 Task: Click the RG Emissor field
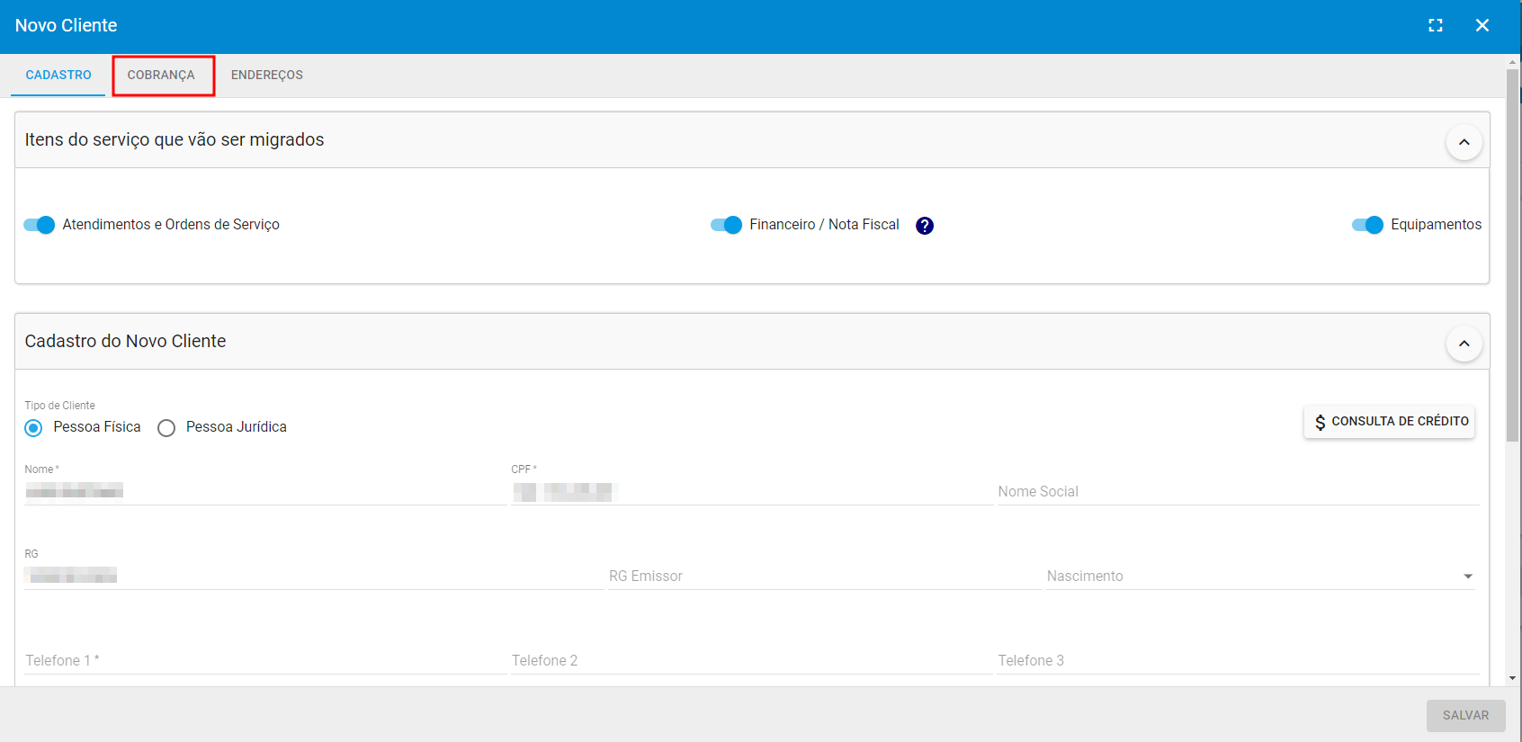[x=825, y=576]
